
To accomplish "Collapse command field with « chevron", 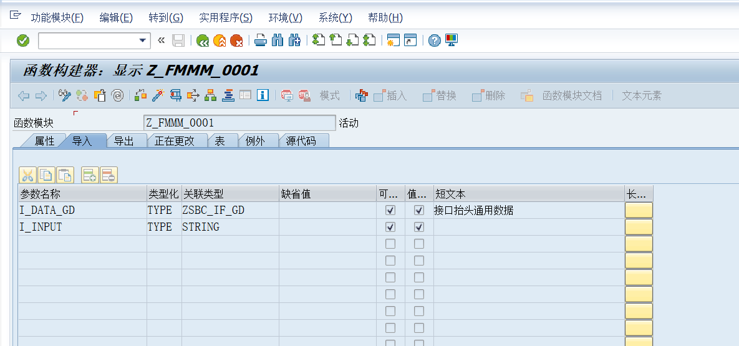I will (x=161, y=41).
